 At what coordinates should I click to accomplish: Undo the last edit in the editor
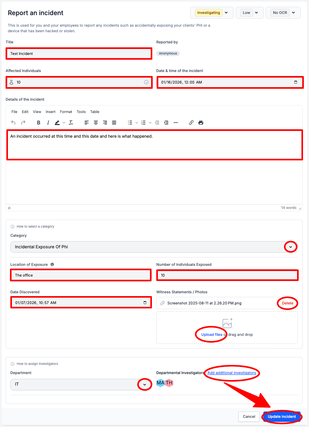pos(14,123)
